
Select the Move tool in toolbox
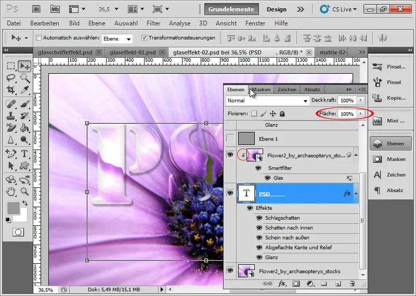click(x=24, y=66)
